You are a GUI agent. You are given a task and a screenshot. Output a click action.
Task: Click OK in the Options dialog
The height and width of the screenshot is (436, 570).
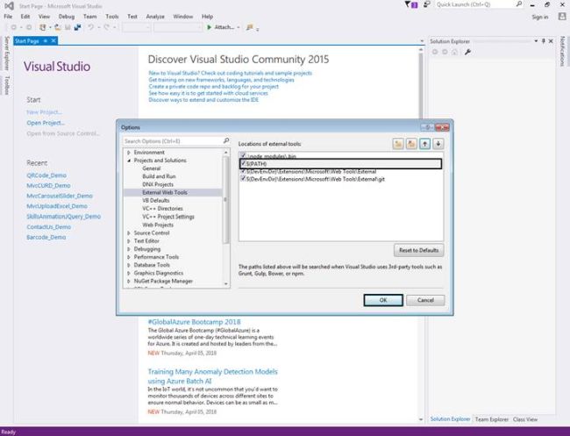[x=383, y=300]
